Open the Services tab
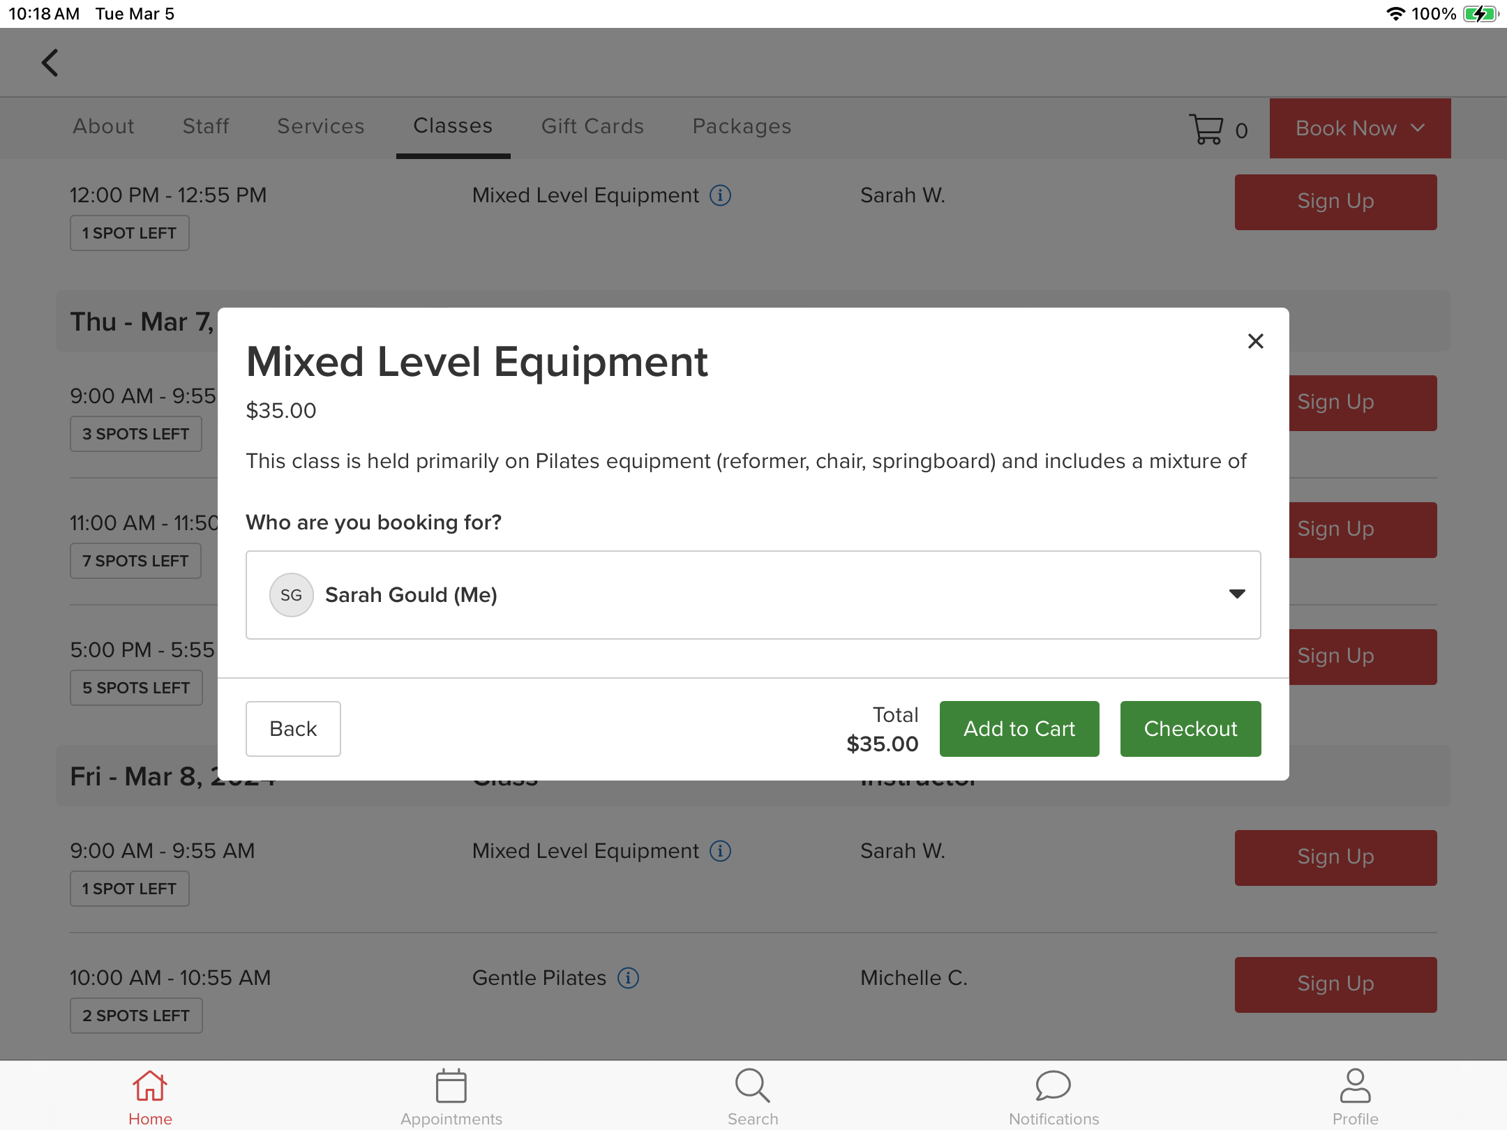1507x1130 pixels. click(320, 126)
